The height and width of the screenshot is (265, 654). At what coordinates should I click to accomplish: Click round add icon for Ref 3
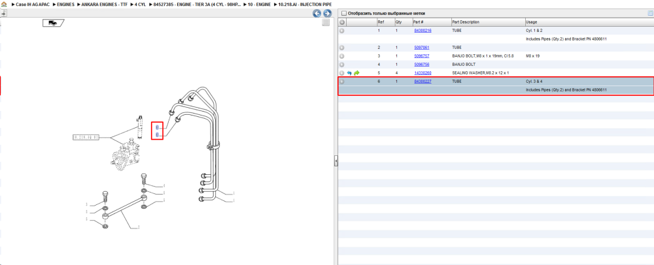point(341,56)
